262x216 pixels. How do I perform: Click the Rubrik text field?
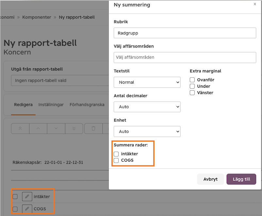(185, 33)
